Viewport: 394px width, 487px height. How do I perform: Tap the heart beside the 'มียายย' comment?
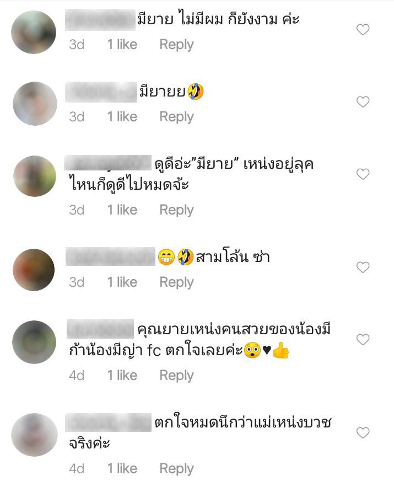tap(363, 102)
